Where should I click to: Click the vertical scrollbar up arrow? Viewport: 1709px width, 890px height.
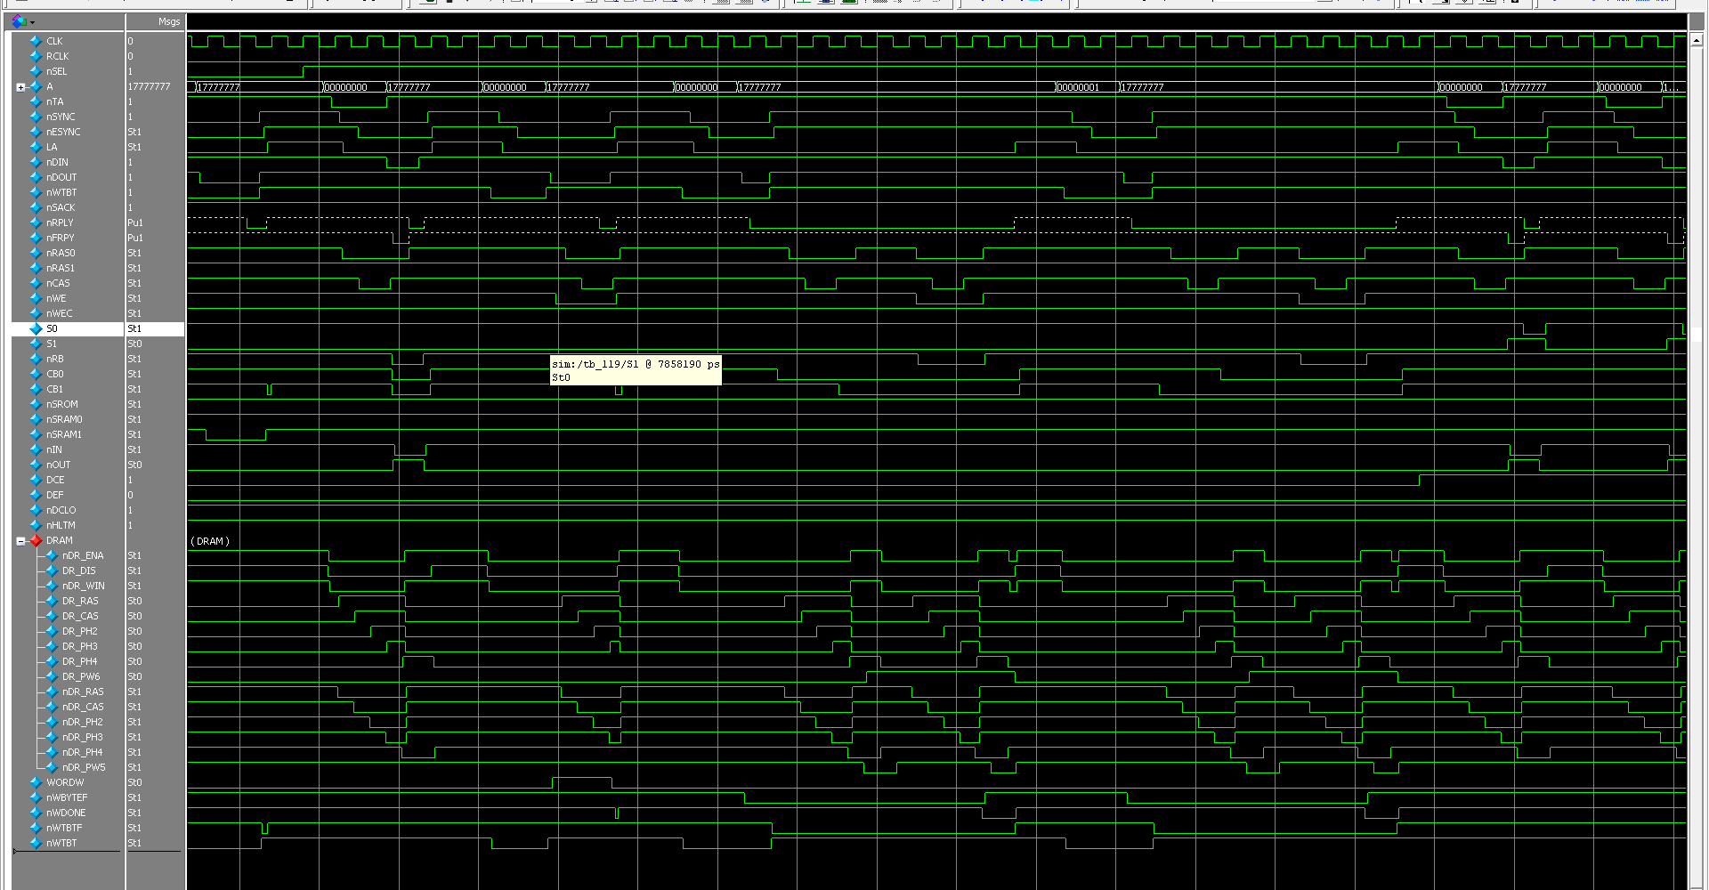click(1697, 40)
